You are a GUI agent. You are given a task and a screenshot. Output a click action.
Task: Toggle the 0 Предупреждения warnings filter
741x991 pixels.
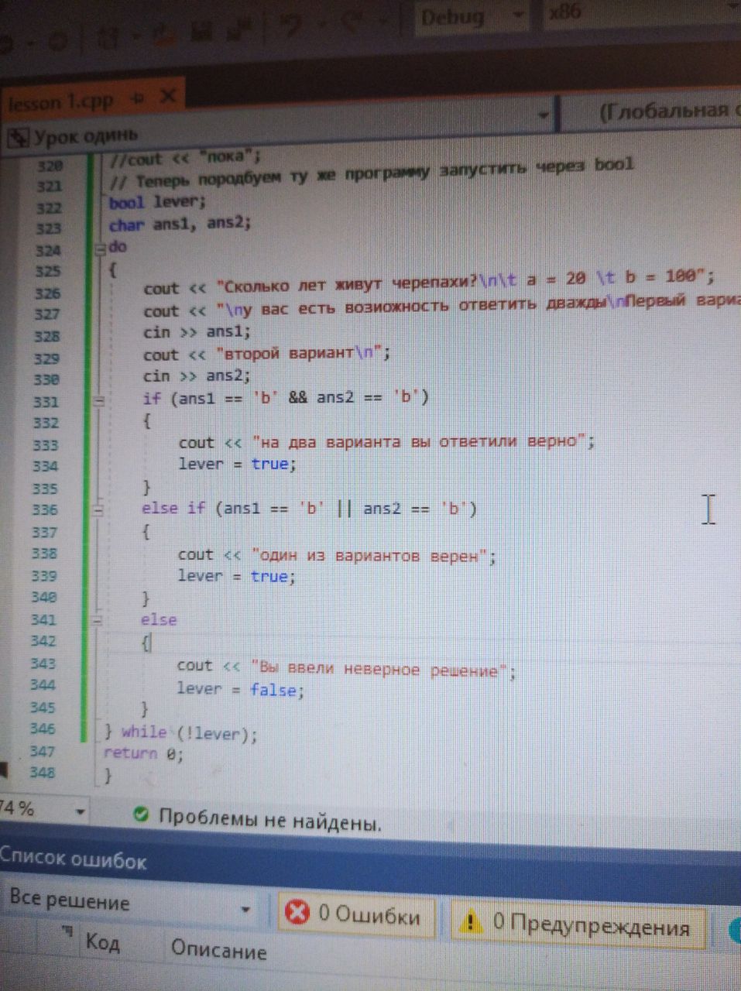point(578,923)
